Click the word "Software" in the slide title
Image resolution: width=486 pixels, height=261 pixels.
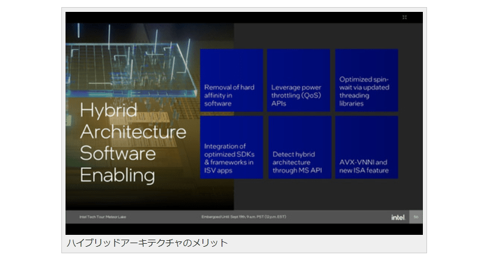[x=117, y=153]
